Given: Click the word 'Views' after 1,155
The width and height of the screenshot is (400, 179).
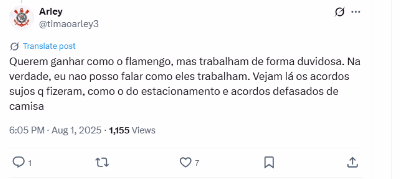Looking at the screenshot, I should coord(144,130).
